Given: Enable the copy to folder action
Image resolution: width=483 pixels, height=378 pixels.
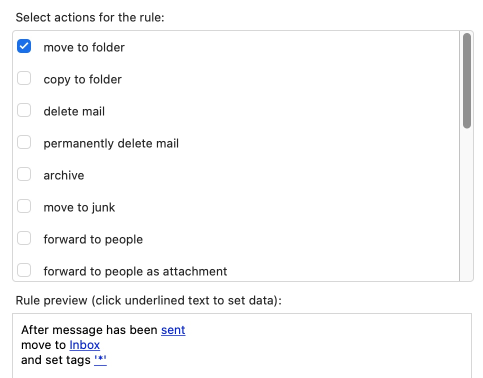Looking at the screenshot, I should [x=24, y=78].
